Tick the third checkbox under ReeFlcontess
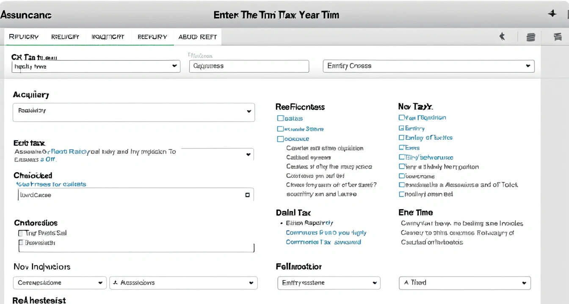The image size is (569, 304). pyautogui.click(x=280, y=139)
